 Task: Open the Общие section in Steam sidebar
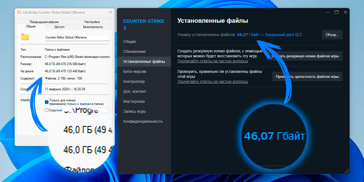point(130,42)
